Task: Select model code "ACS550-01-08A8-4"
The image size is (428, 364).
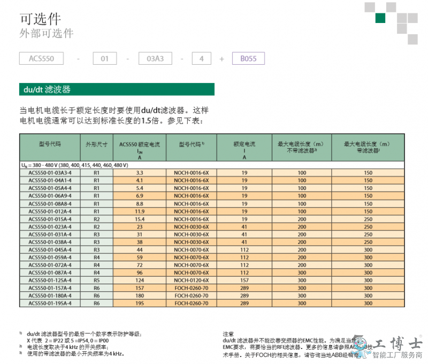Action: 50,204
